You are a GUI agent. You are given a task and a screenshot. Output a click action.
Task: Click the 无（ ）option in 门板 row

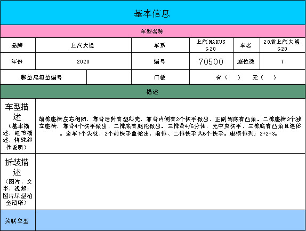[264, 77]
